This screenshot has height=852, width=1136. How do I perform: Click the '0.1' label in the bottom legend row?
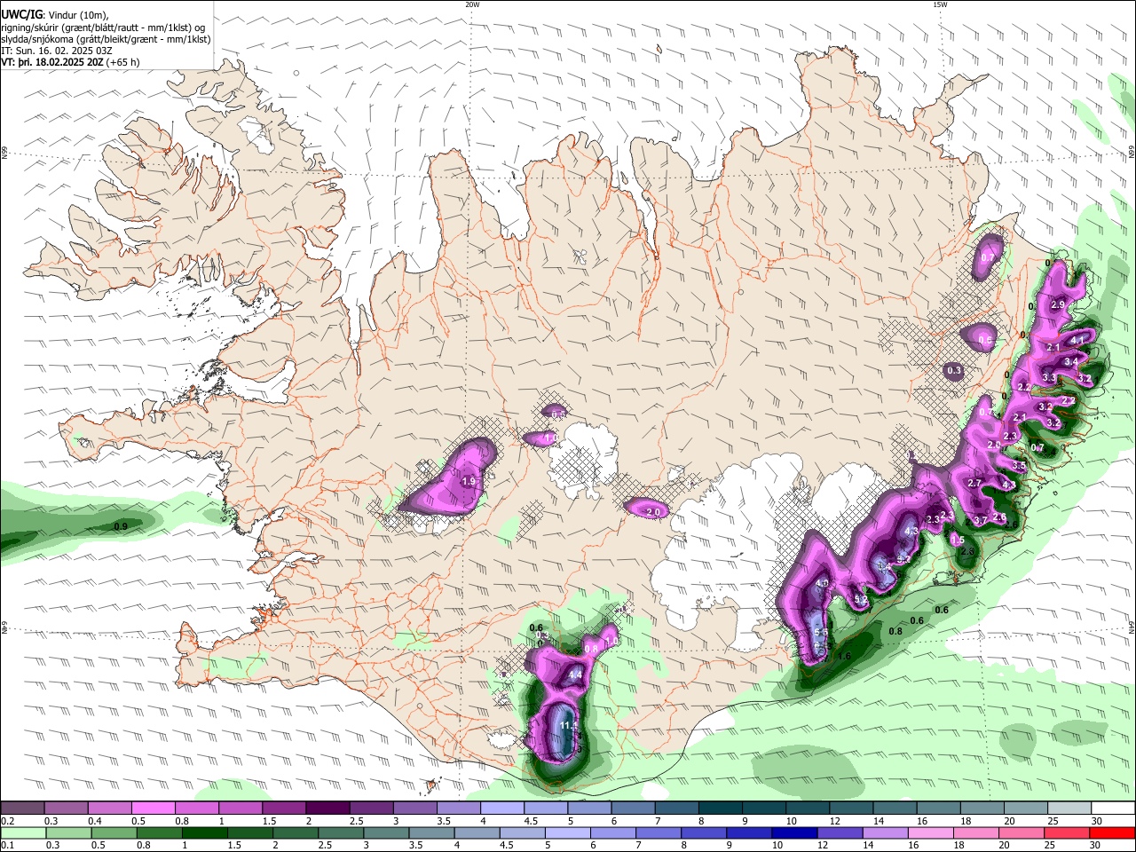tap(7, 846)
